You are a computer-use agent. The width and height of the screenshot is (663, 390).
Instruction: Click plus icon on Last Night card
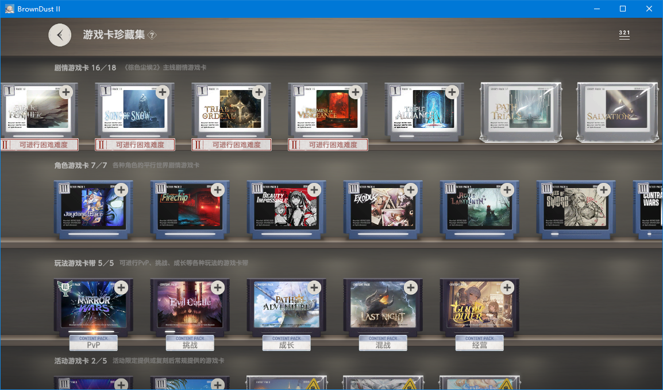pos(411,288)
